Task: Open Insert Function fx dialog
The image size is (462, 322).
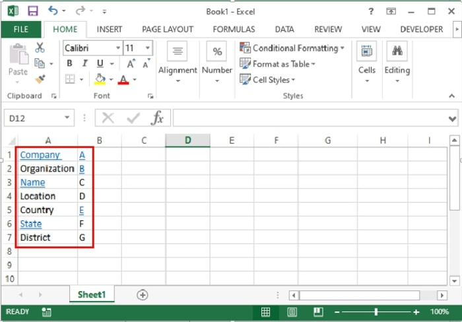Action: [x=158, y=118]
